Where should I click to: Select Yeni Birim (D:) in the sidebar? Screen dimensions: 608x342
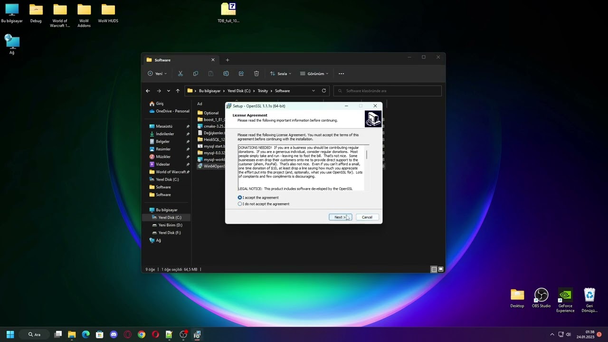(x=170, y=225)
